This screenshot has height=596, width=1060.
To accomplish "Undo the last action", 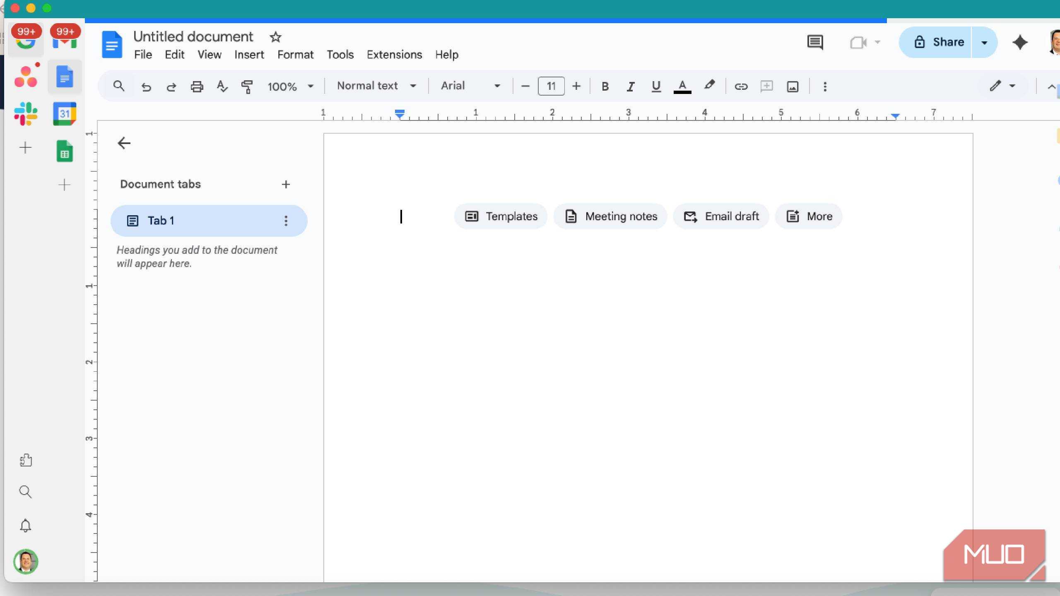I will [x=146, y=87].
